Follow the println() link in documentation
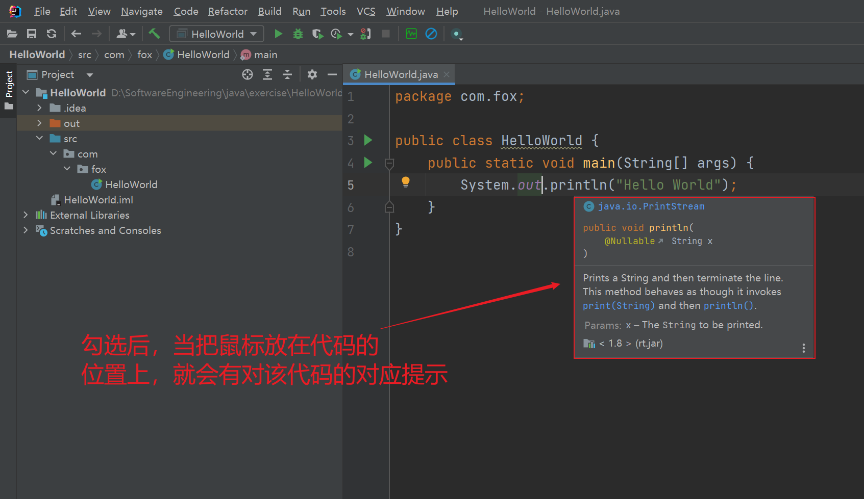 [x=728, y=306]
